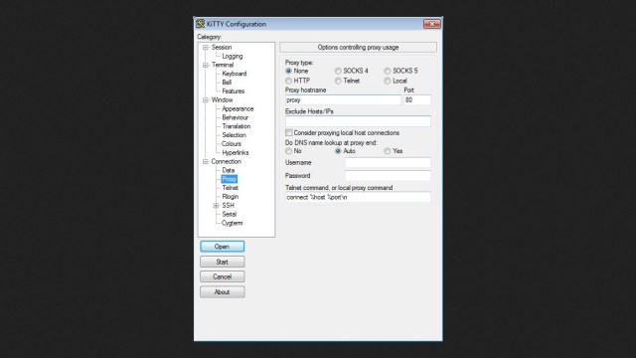The width and height of the screenshot is (636, 358).
Task: Click the Cancel button
Action: pyautogui.click(x=223, y=276)
